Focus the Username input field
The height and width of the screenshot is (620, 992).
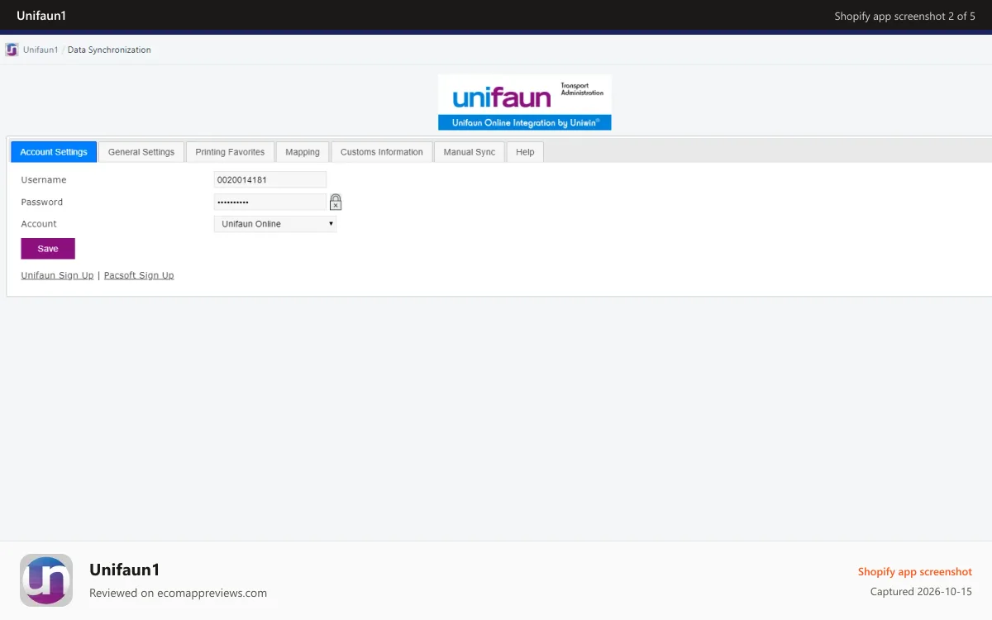pos(270,179)
